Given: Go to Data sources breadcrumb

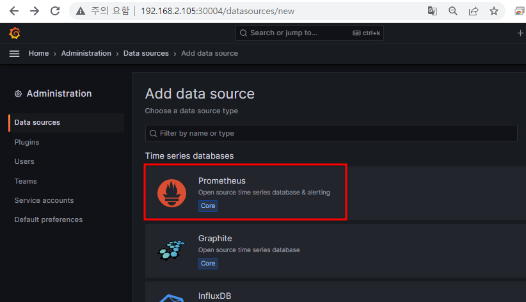Looking at the screenshot, I should pos(146,53).
